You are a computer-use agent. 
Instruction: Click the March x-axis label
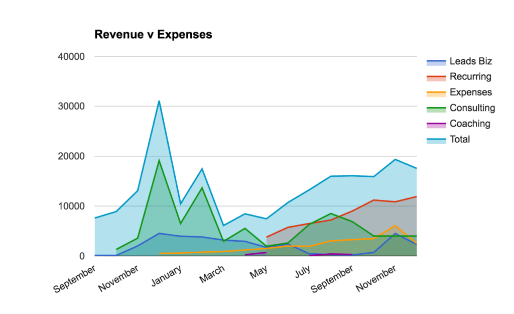pos(212,274)
